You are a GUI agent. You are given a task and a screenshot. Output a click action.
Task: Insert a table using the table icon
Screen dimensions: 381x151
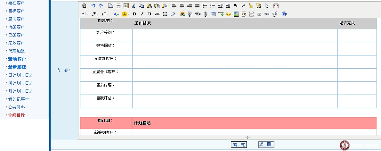pyautogui.click(x=213, y=14)
